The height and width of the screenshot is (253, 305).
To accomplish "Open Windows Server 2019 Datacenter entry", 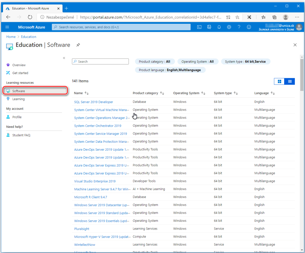I will [x=102, y=205].
